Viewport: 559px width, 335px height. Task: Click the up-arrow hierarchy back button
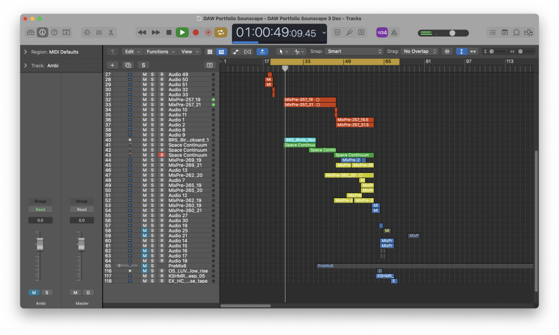112,52
